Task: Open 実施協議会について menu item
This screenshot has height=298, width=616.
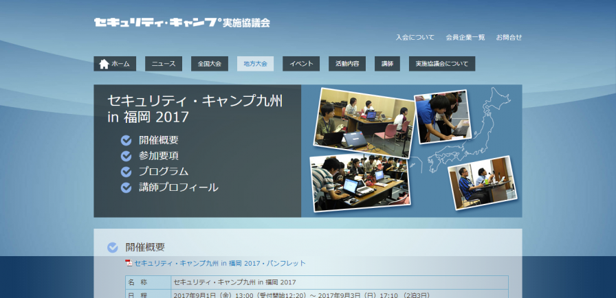Action: [442, 64]
